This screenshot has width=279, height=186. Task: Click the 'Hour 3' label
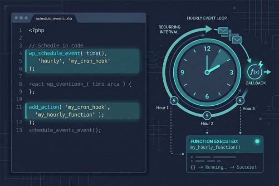249,108
